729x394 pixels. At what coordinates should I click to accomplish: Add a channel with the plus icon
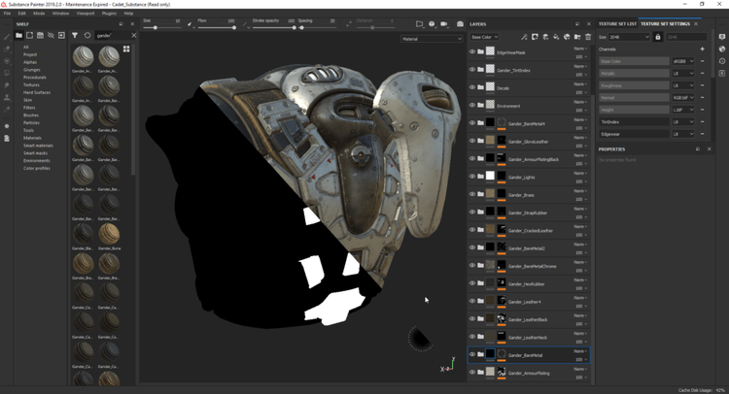point(703,49)
